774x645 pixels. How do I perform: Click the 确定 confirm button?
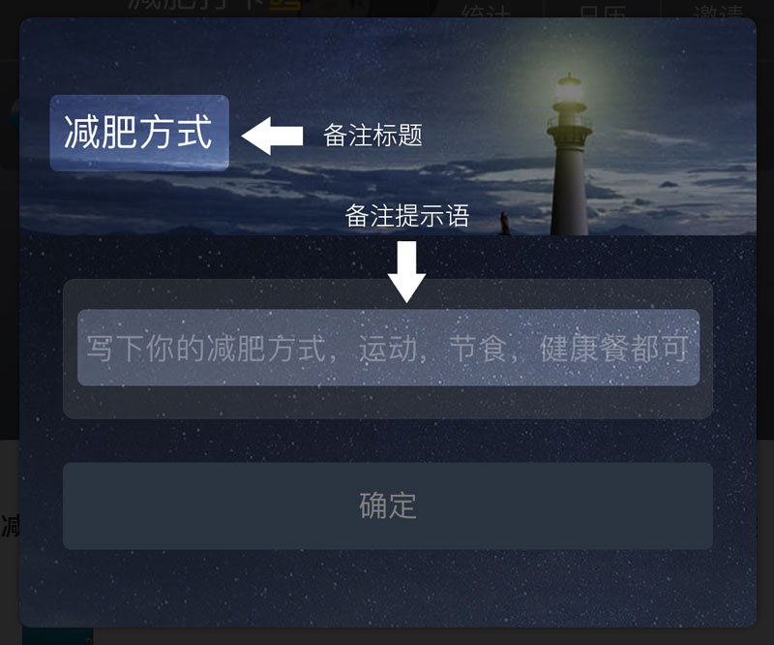tap(388, 506)
